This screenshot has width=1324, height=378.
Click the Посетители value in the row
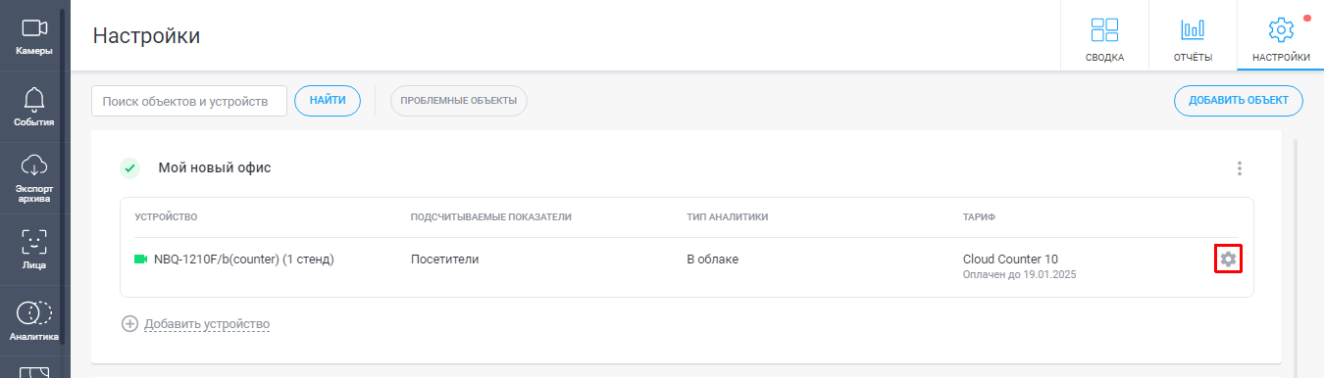(444, 260)
